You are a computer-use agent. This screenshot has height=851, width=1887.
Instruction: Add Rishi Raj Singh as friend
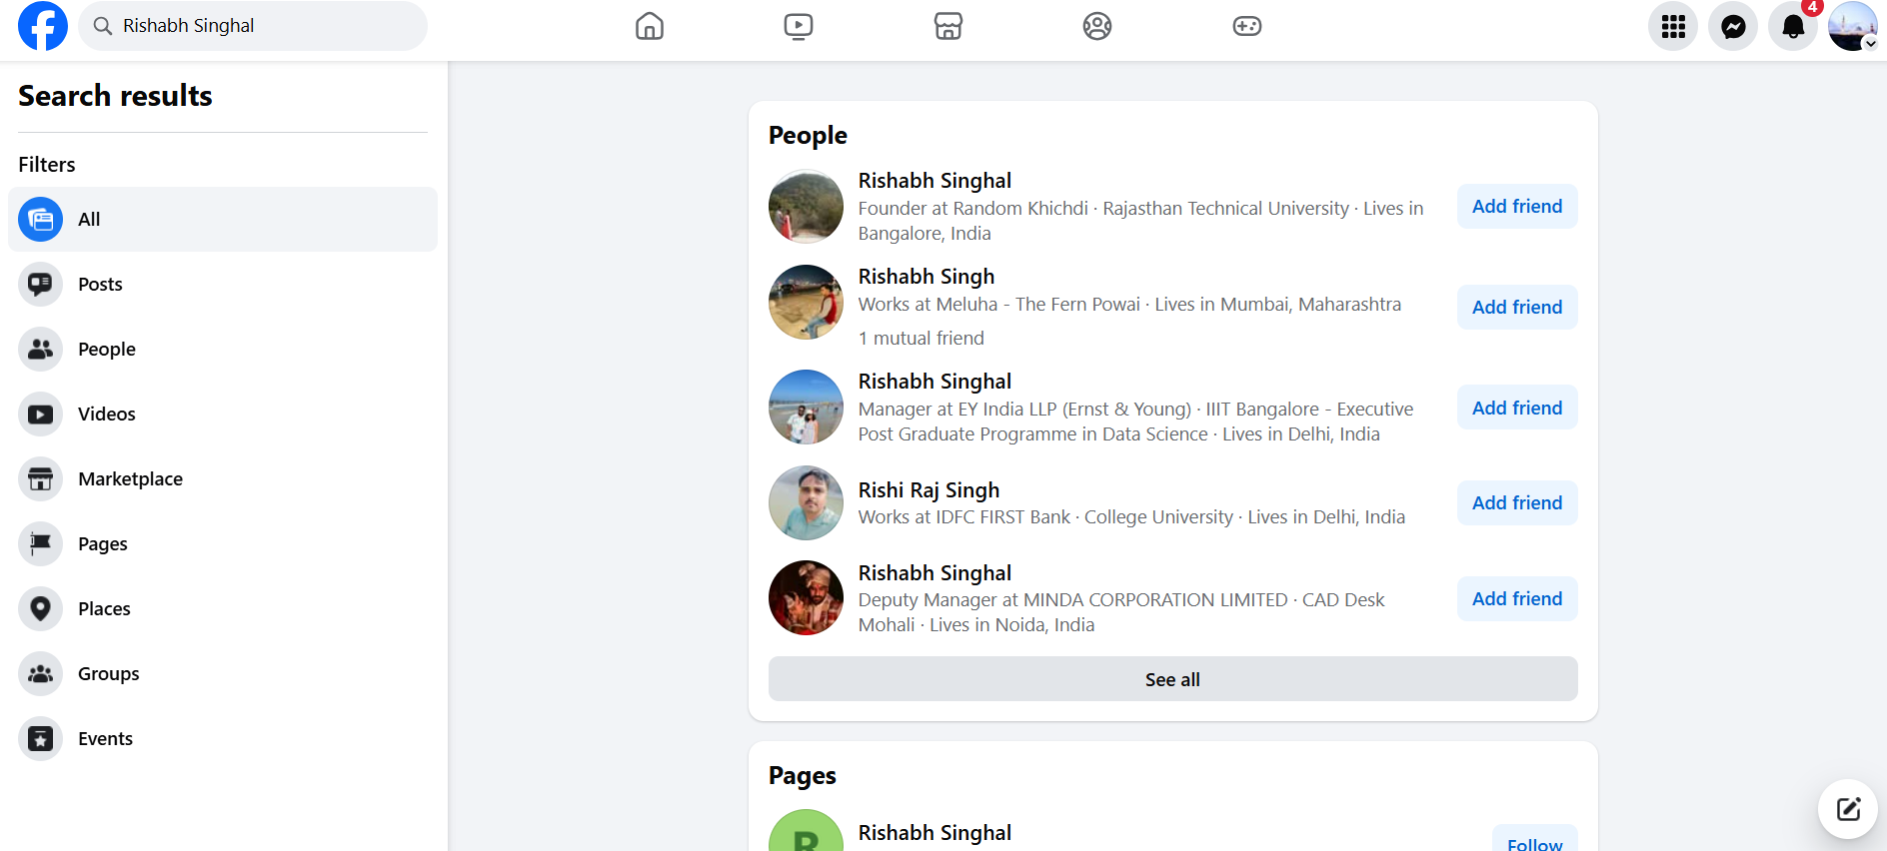tap(1516, 503)
